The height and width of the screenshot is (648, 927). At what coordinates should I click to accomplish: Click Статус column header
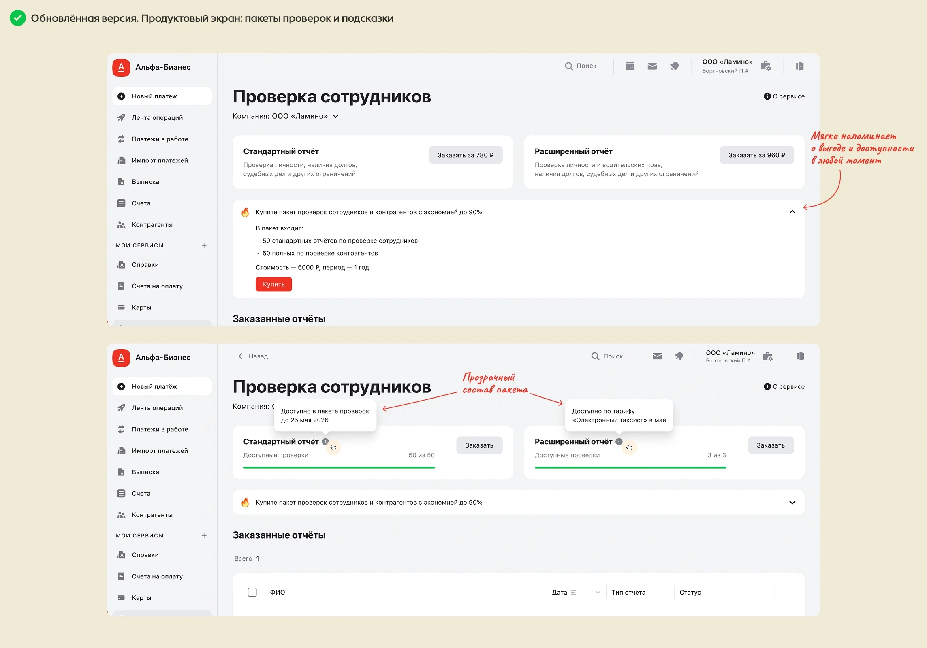[690, 593]
